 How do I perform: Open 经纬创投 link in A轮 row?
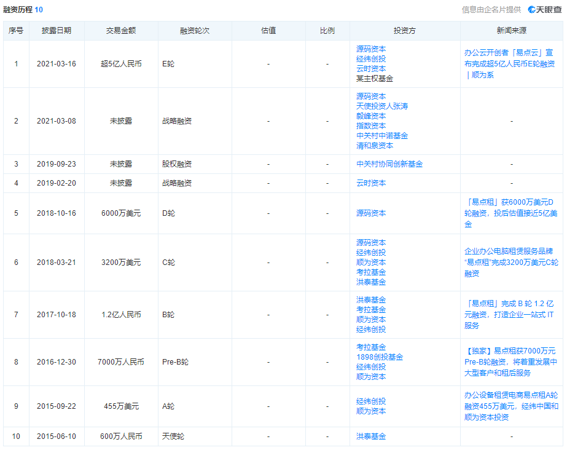coord(371,401)
